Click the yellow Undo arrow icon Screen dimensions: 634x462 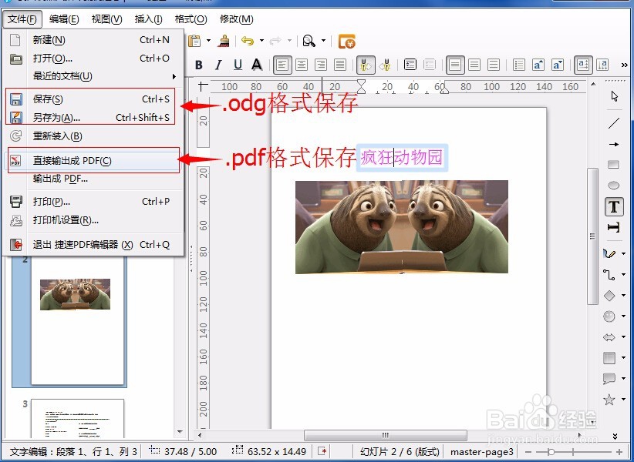click(247, 41)
